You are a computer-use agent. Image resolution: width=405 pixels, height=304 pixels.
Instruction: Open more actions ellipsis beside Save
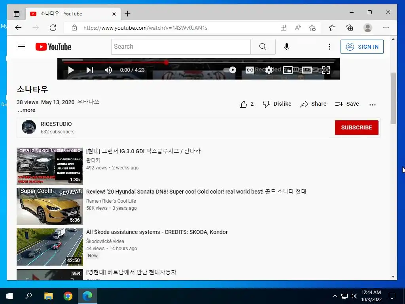[373, 104]
